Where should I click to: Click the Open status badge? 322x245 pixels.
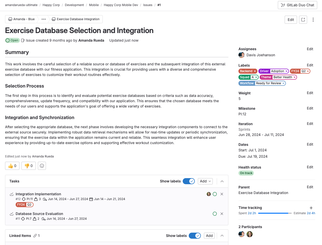(12, 40)
